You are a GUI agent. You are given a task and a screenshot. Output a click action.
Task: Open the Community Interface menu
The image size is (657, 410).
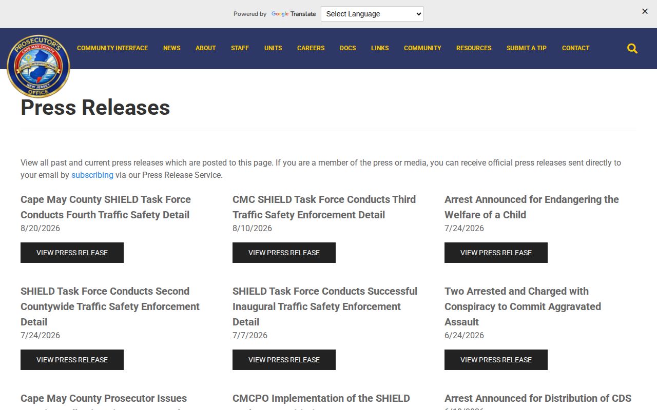click(x=112, y=48)
